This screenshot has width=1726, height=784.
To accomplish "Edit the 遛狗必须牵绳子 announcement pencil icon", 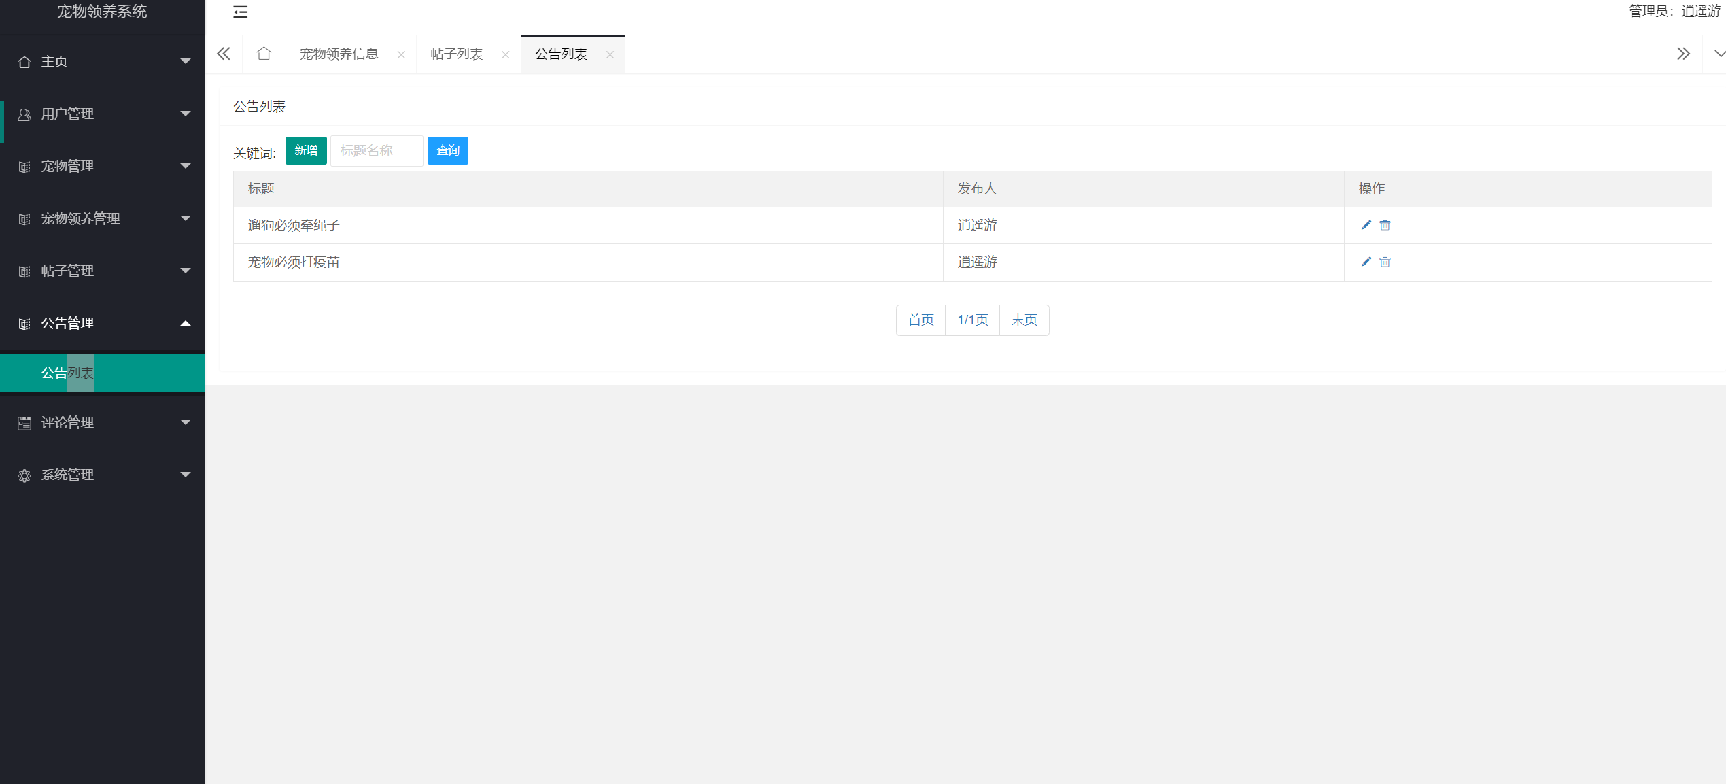I will click(1366, 225).
